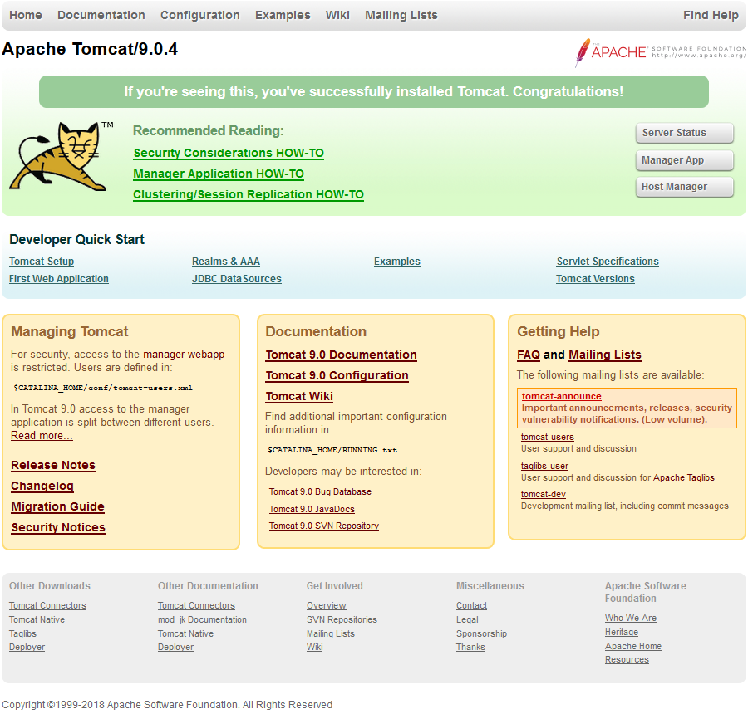Open the Tomcat Setup quick start link
Image resolution: width=748 pixels, height=714 pixels.
(x=42, y=261)
